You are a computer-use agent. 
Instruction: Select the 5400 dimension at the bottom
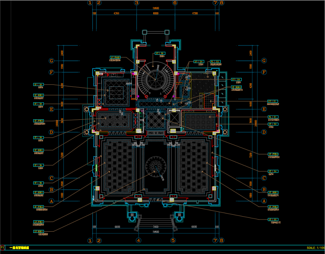tap(155, 227)
